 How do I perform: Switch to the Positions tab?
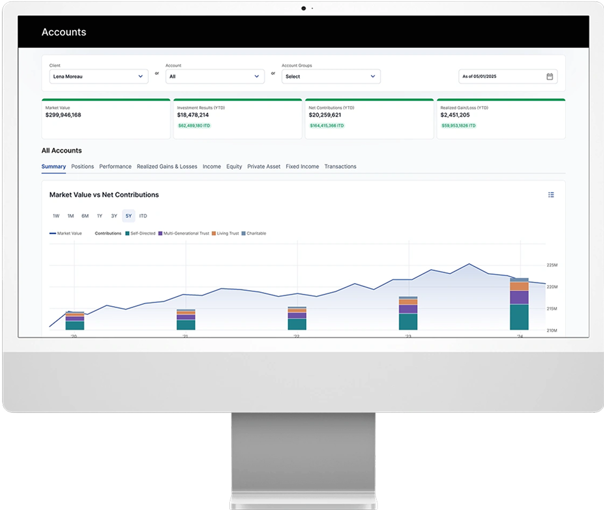click(82, 167)
